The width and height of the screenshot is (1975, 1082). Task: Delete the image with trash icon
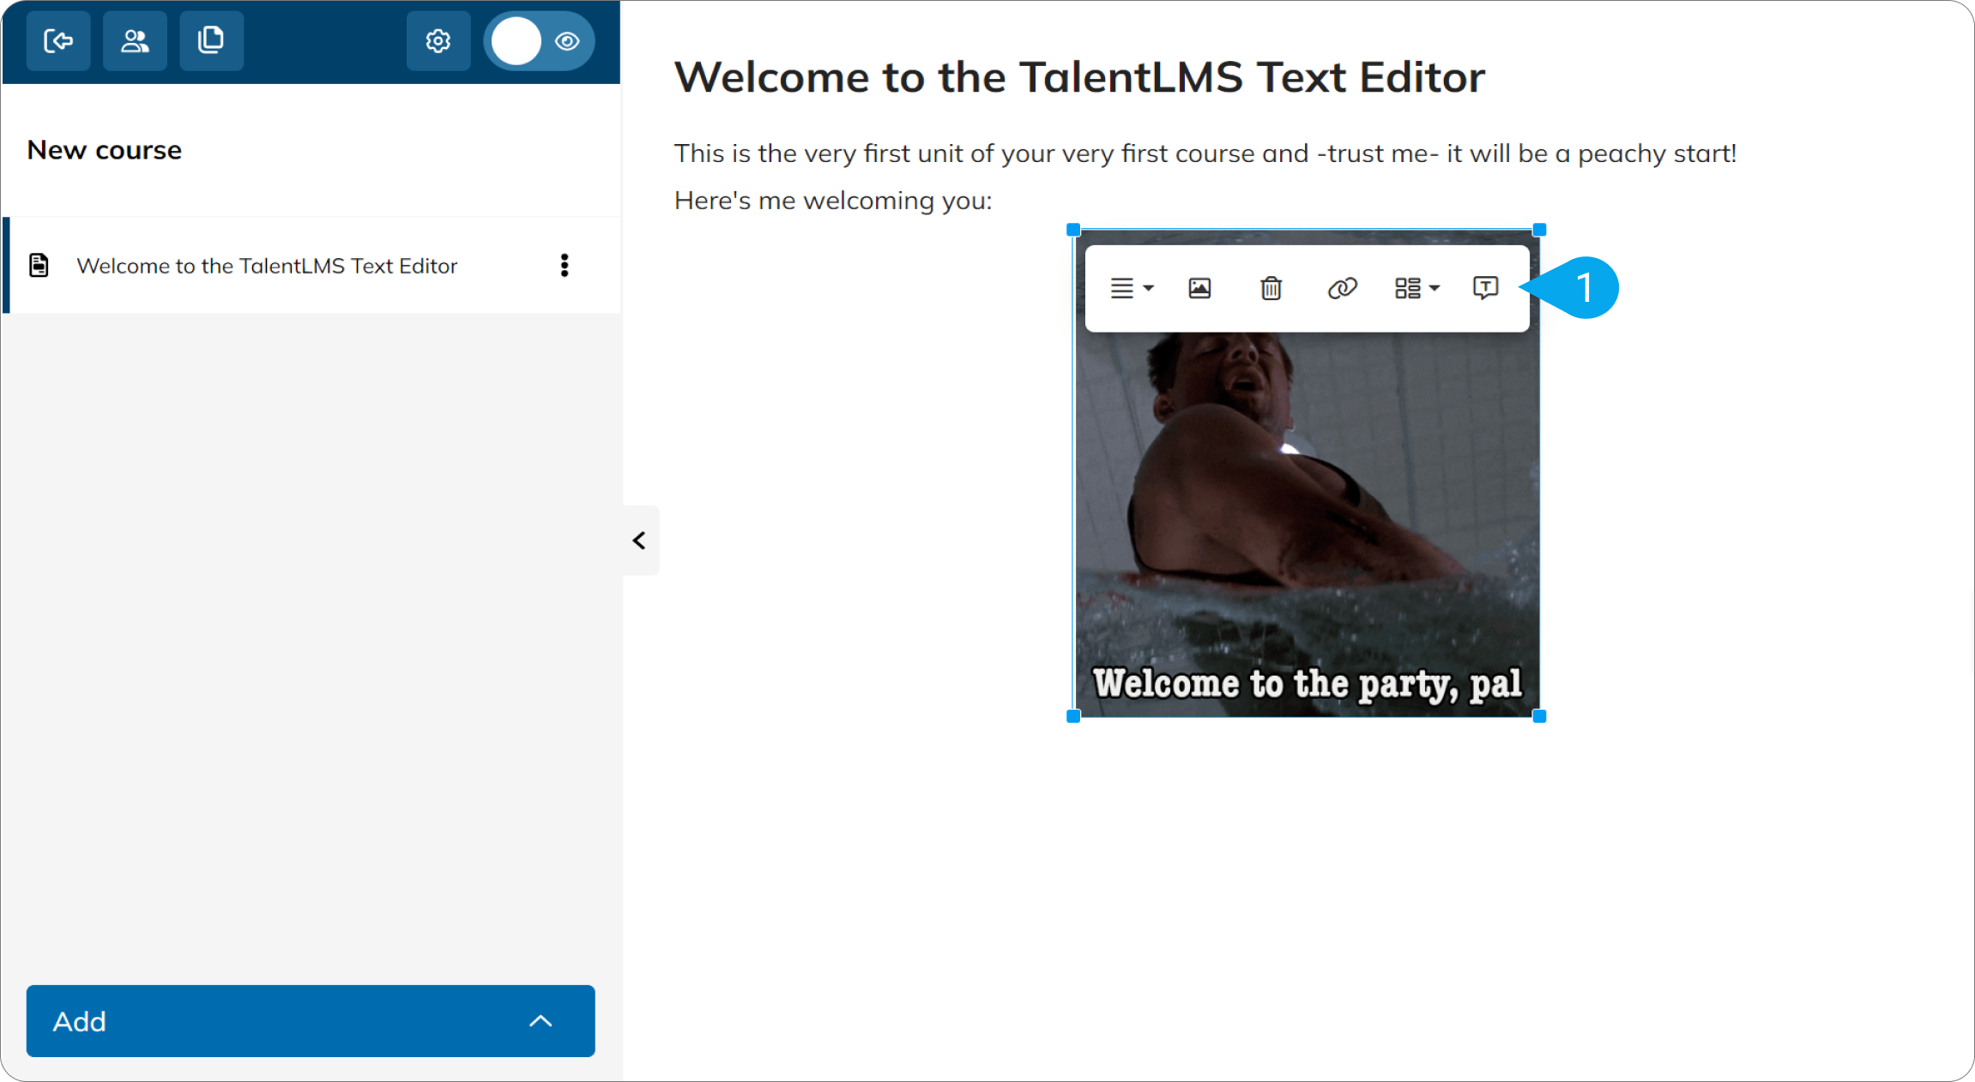1271,288
